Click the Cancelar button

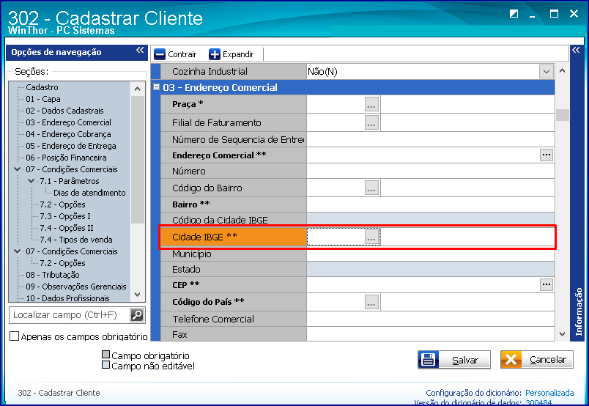point(537,360)
